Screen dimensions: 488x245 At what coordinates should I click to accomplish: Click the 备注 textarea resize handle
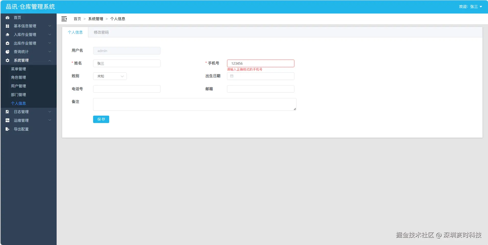point(295,109)
